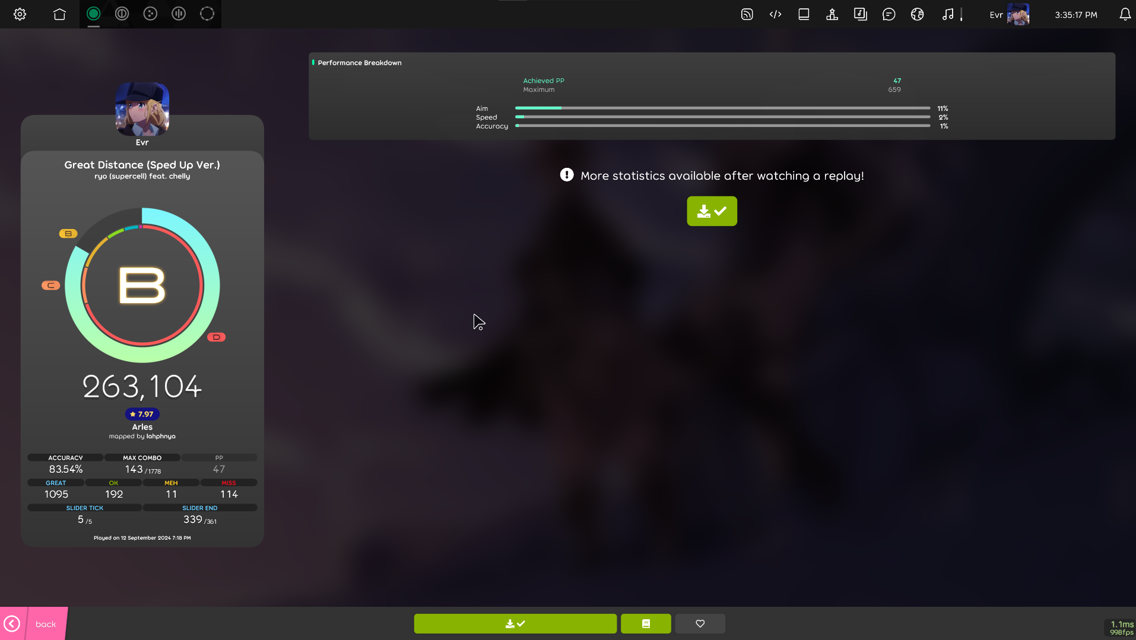This screenshot has width=1136, height=640.
Task: Open the beatmap listing icon
Action: pyautogui.click(x=860, y=14)
